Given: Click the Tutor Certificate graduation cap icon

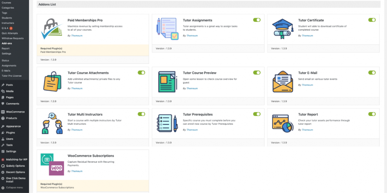Looking at the screenshot, I should click(x=283, y=29).
